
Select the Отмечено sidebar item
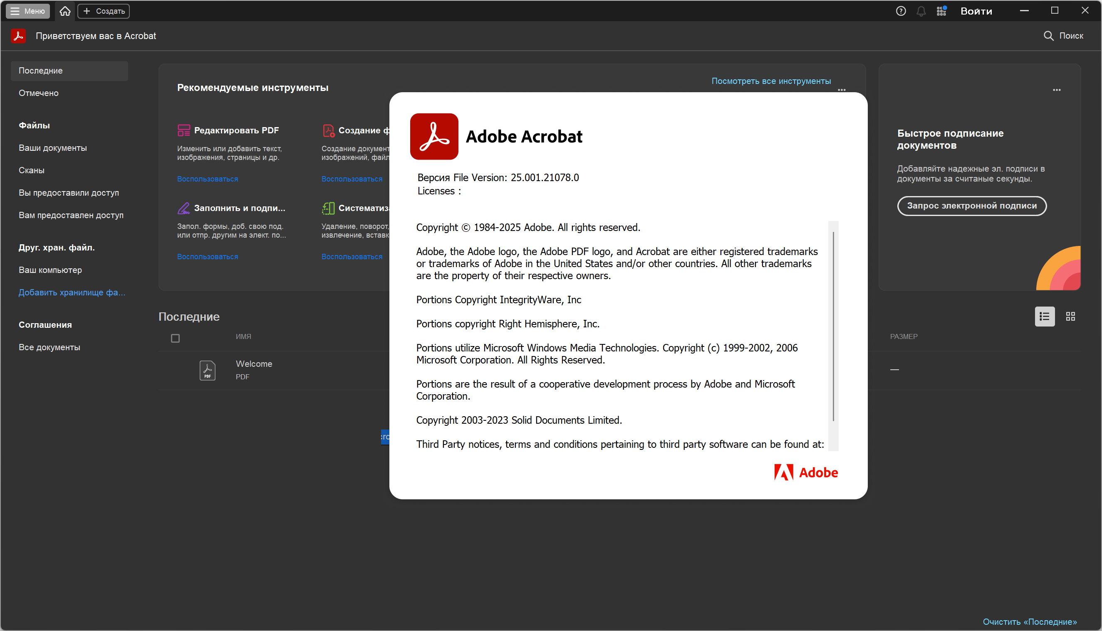[x=39, y=93]
